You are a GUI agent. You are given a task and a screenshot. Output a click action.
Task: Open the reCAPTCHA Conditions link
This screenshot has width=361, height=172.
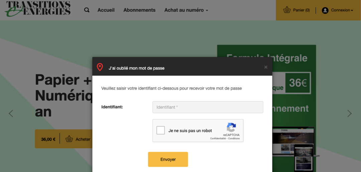(234, 139)
